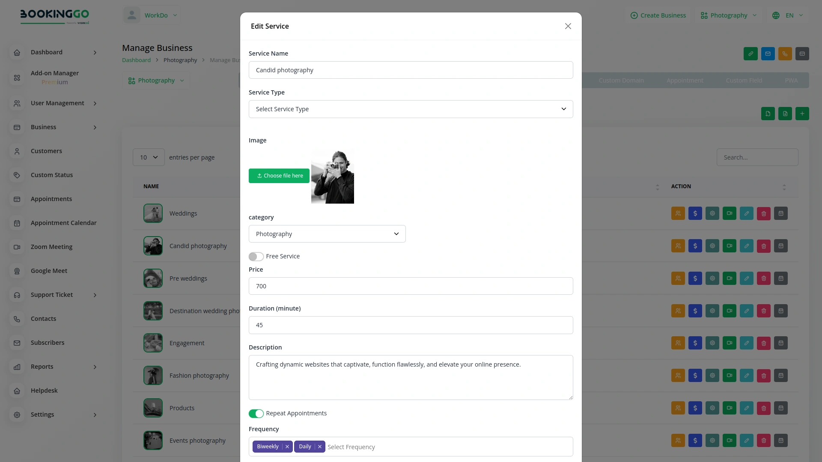
Task: Open the Subscribers menu in sidebar
Action: pyautogui.click(x=48, y=342)
